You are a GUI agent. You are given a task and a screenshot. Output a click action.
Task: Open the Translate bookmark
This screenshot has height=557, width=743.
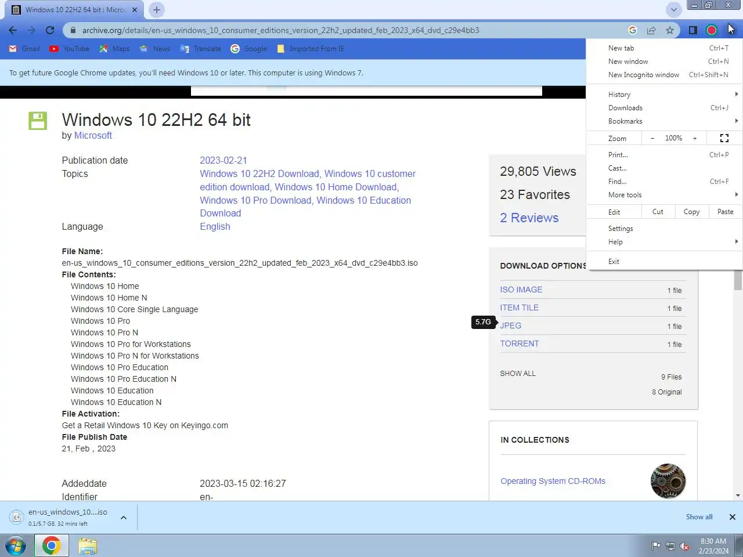click(x=200, y=49)
